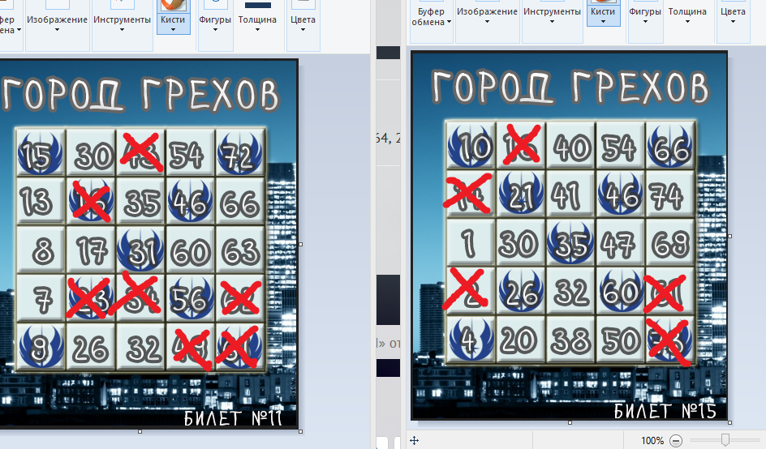This screenshot has height=449, width=766.
Task: Click the zoom out minus button
Action: pos(676,440)
